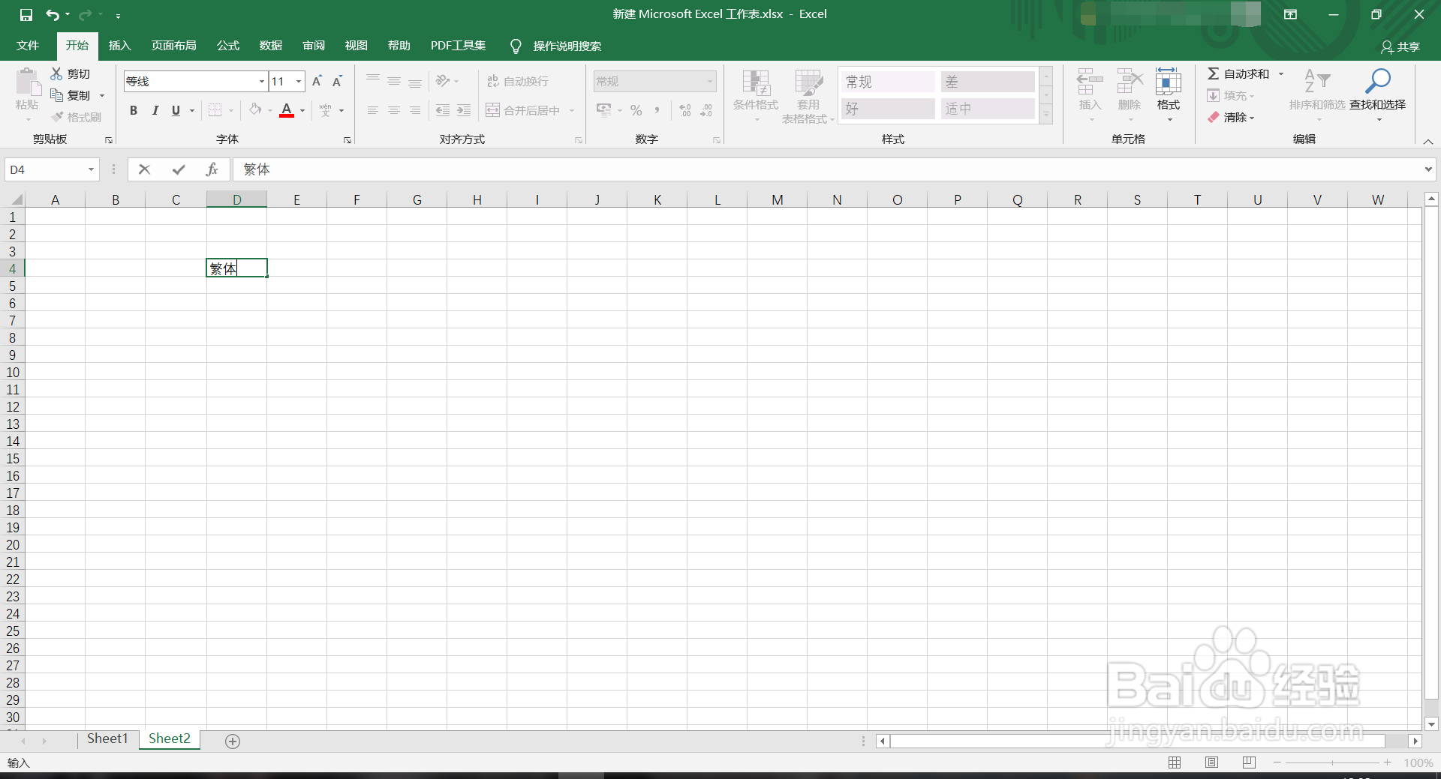Image resolution: width=1441 pixels, height=779 pixels.
Task: Click the red font color A button
Action: pos(287,110)
